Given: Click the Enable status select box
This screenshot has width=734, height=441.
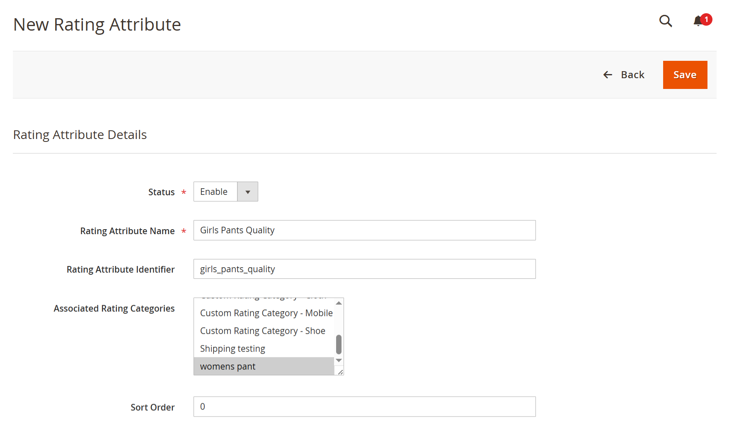Looking at the screenshot, I should tap(225, 192).
